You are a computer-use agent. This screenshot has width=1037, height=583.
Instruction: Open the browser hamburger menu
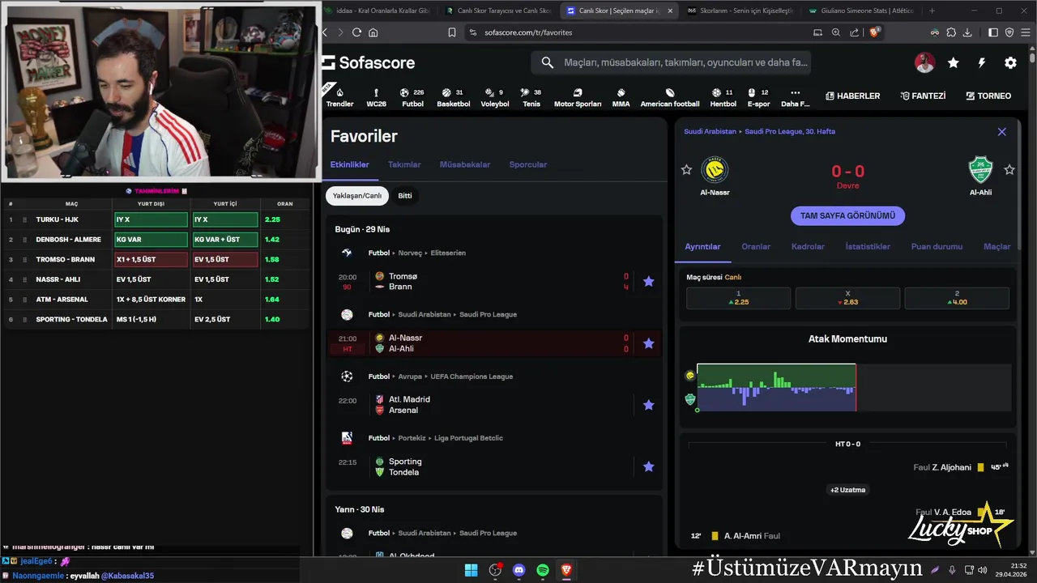click(1025, 32)
